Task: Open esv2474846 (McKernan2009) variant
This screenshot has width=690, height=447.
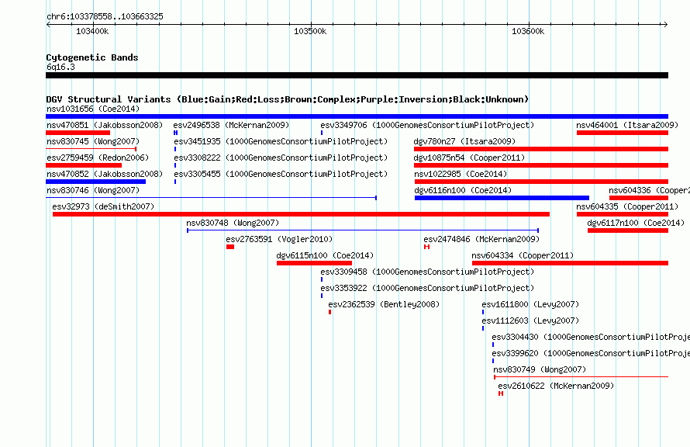Action: (x=481, y=239)
